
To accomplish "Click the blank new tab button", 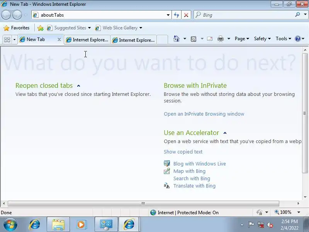I will tap(162, 40).
